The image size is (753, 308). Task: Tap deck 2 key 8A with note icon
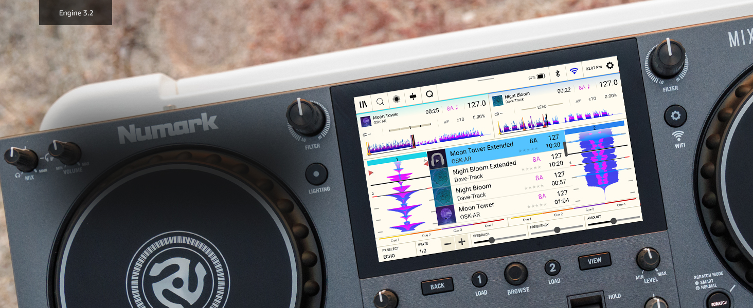tap(584, 88)
